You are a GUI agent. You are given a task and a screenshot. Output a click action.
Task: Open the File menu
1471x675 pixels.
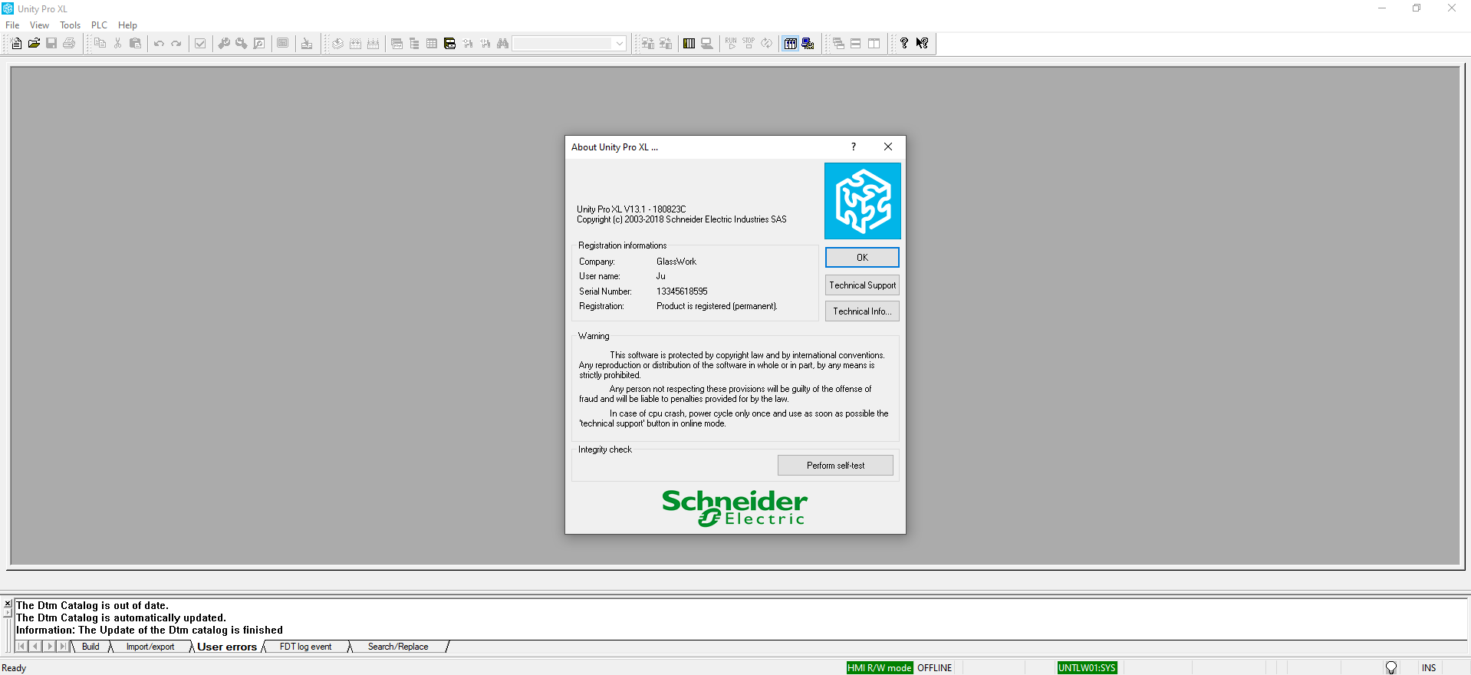[12, 25]
